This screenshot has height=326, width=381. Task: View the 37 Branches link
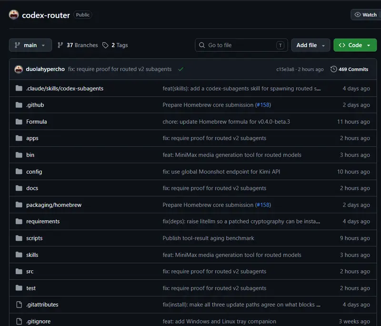tap(78, 45)
